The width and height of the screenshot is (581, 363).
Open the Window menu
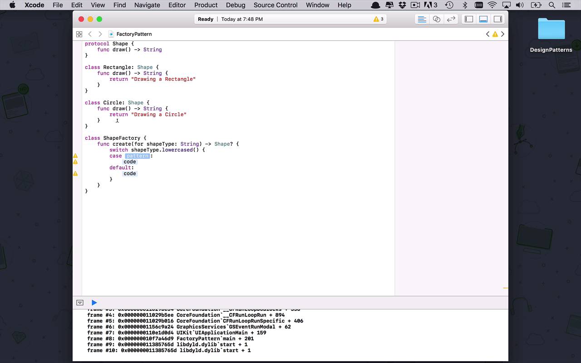coord(318,5)
